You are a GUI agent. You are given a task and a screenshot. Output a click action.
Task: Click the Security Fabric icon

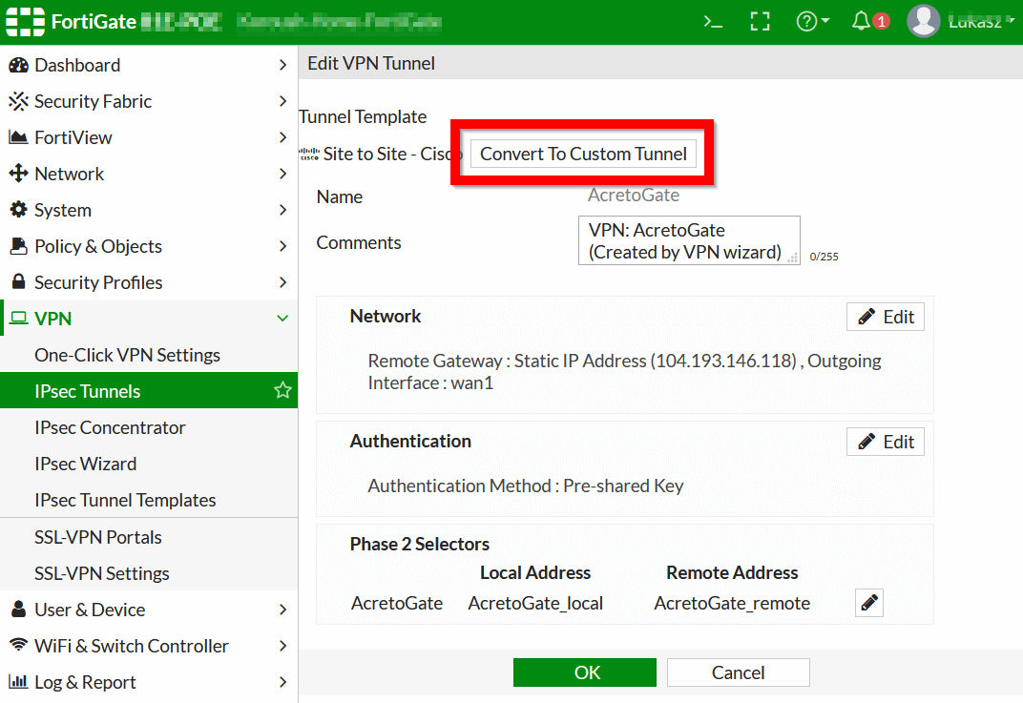[x=18, y=101]
